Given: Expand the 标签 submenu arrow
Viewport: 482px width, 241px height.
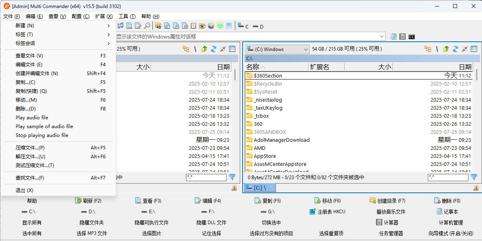Looking at the screenshot, I should (108, 34).
